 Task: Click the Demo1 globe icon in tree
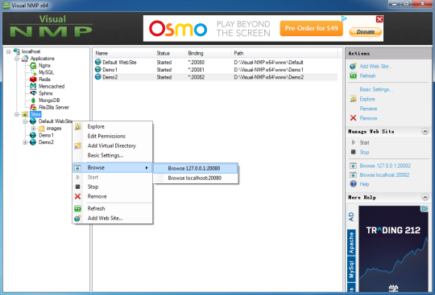pos(33,135)
